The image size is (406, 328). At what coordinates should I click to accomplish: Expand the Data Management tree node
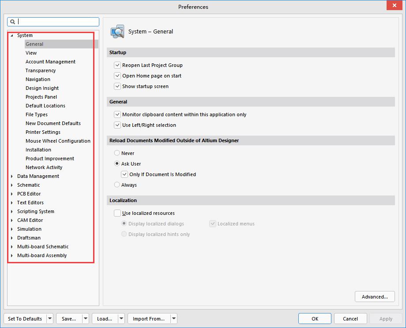tap(12, 176)
